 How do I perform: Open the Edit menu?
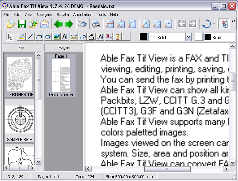17,15
